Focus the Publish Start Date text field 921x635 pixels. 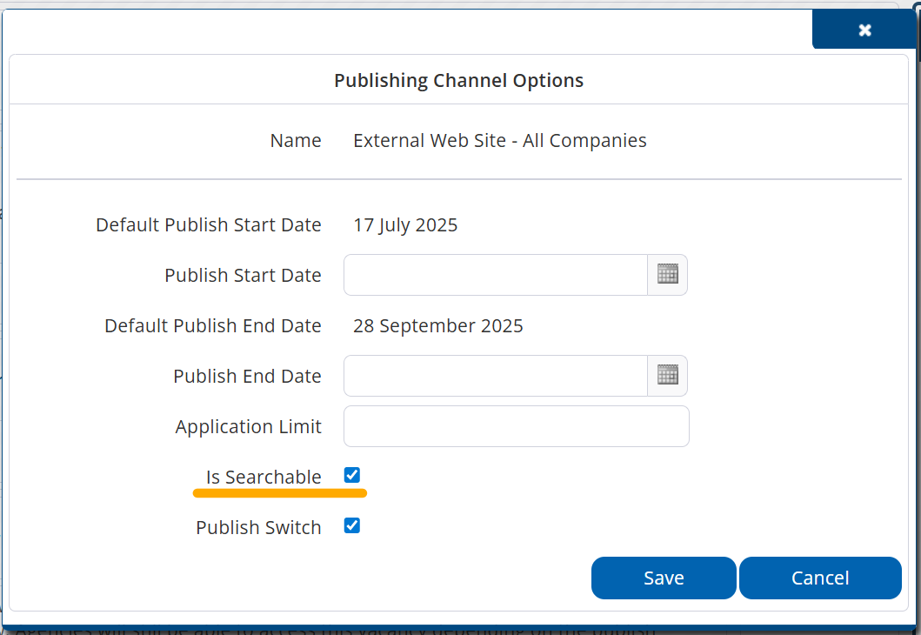[496, 275]
